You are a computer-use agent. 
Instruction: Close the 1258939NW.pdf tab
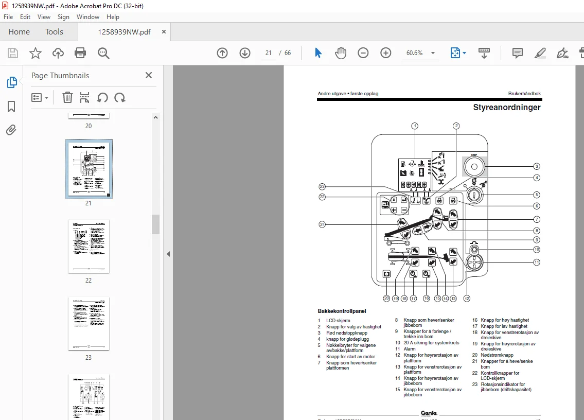click(x=164, y=32)
